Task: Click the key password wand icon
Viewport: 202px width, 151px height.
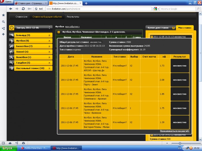Action: (x=29, y=9)
